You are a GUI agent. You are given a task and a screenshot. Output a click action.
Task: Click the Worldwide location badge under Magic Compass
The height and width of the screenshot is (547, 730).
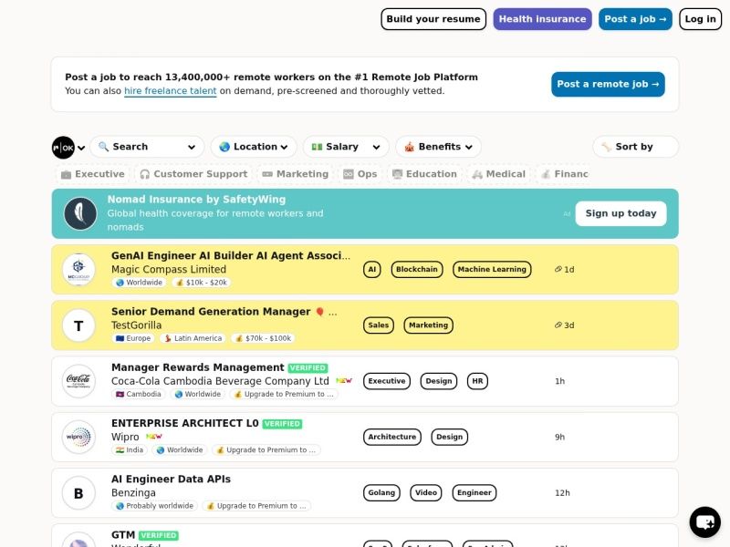[140, 283]
